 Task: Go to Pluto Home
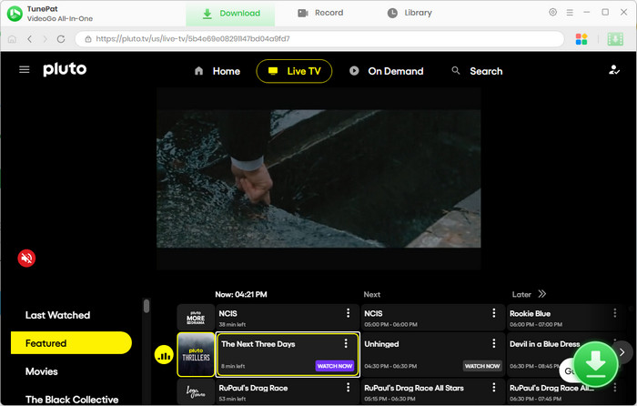[x=217, y=71]
